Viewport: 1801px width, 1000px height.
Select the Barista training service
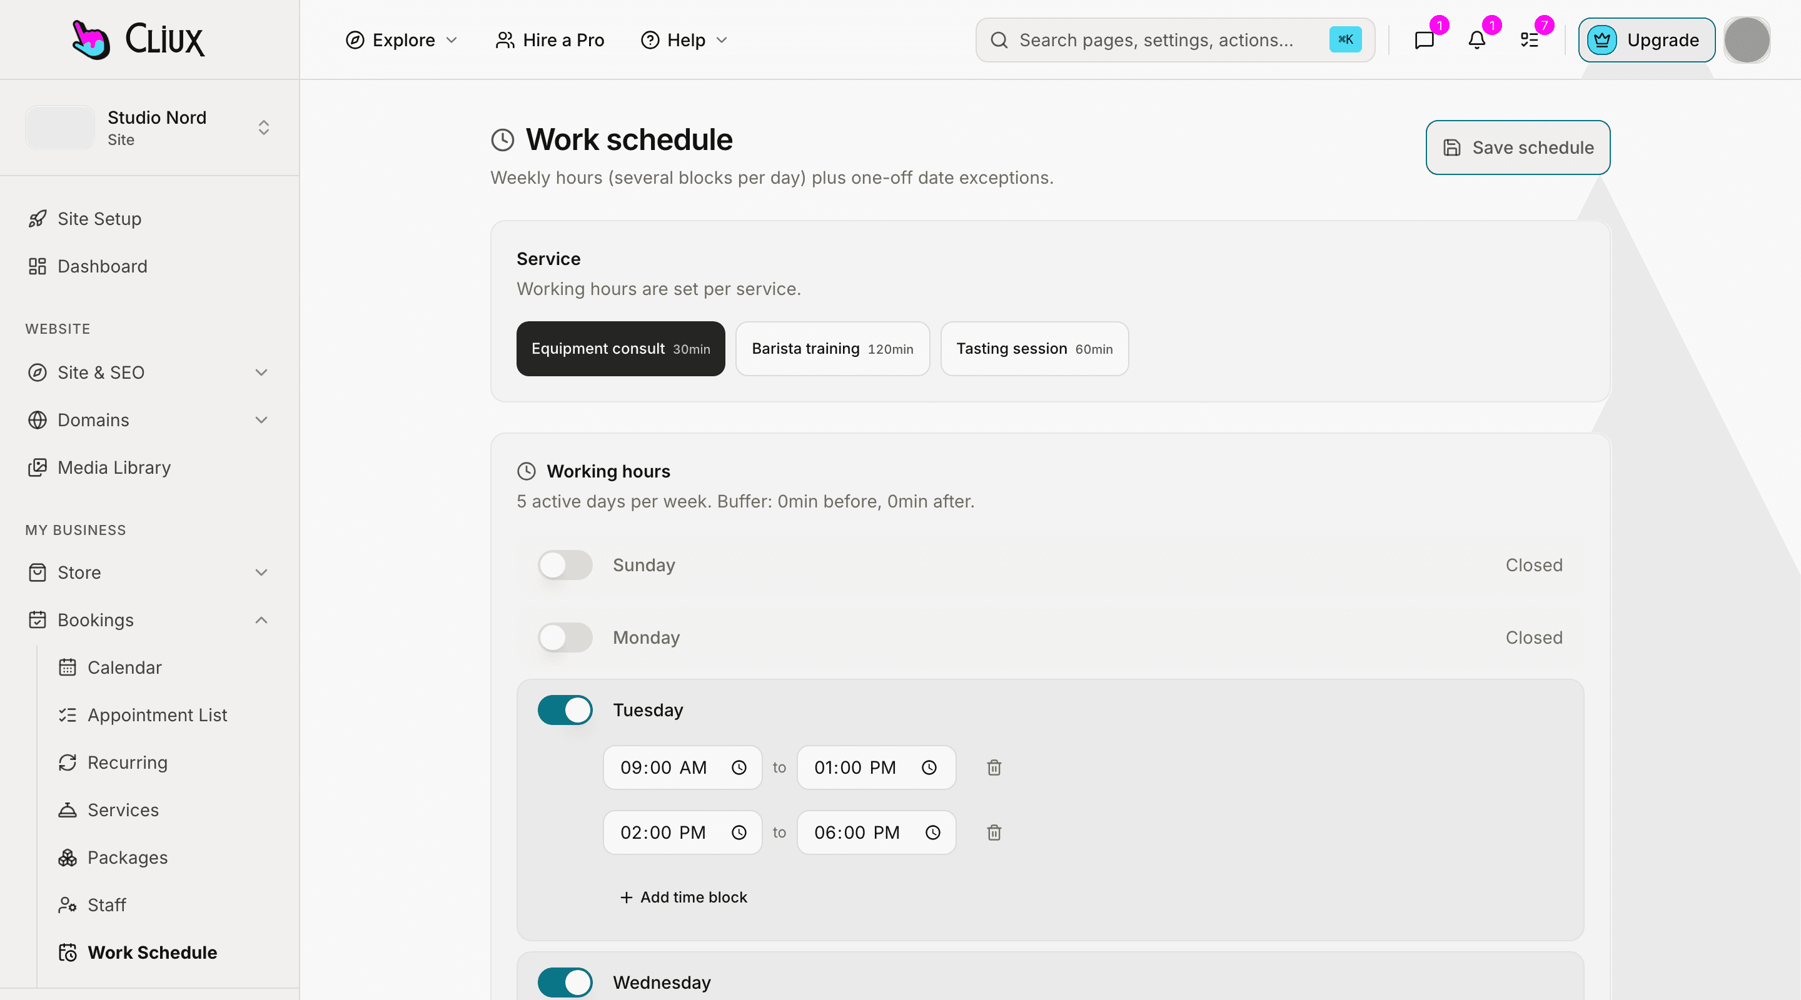click(x=833, y=349)
